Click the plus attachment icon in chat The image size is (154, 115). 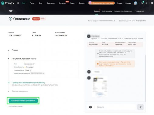[x=91, y=107]
